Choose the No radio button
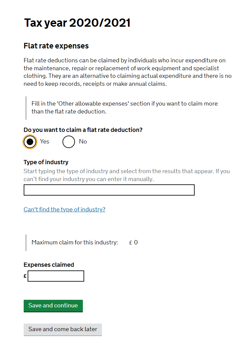 point(69,142)
